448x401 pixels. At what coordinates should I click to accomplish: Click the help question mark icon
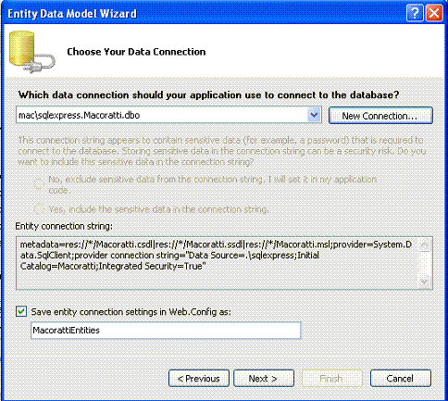[415, 13]
